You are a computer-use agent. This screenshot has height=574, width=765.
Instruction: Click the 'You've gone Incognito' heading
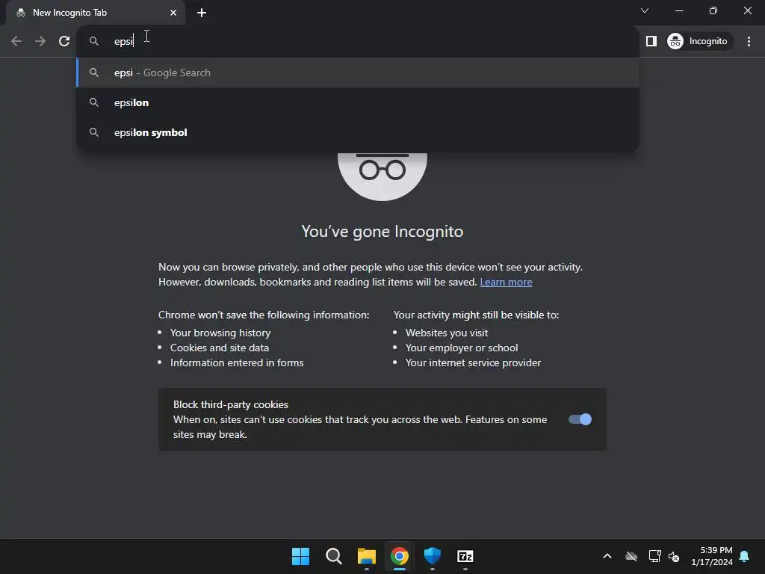382,232
